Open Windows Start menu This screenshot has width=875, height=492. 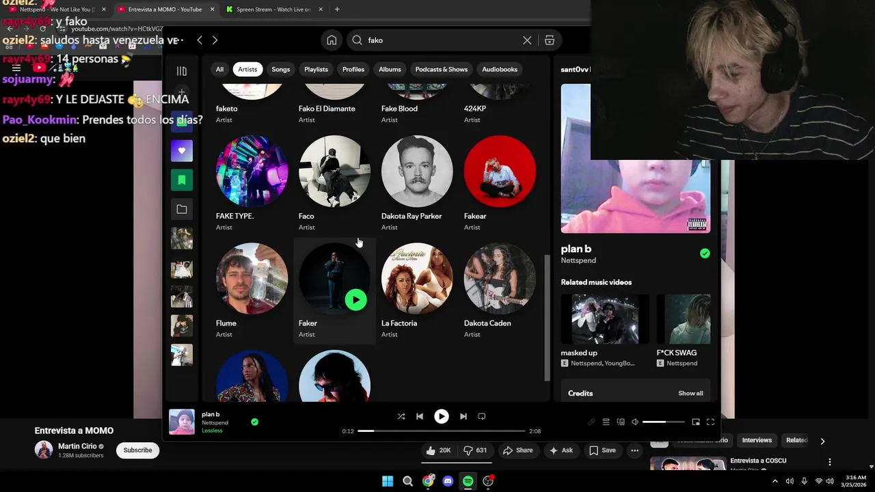(x=388, y=481)
